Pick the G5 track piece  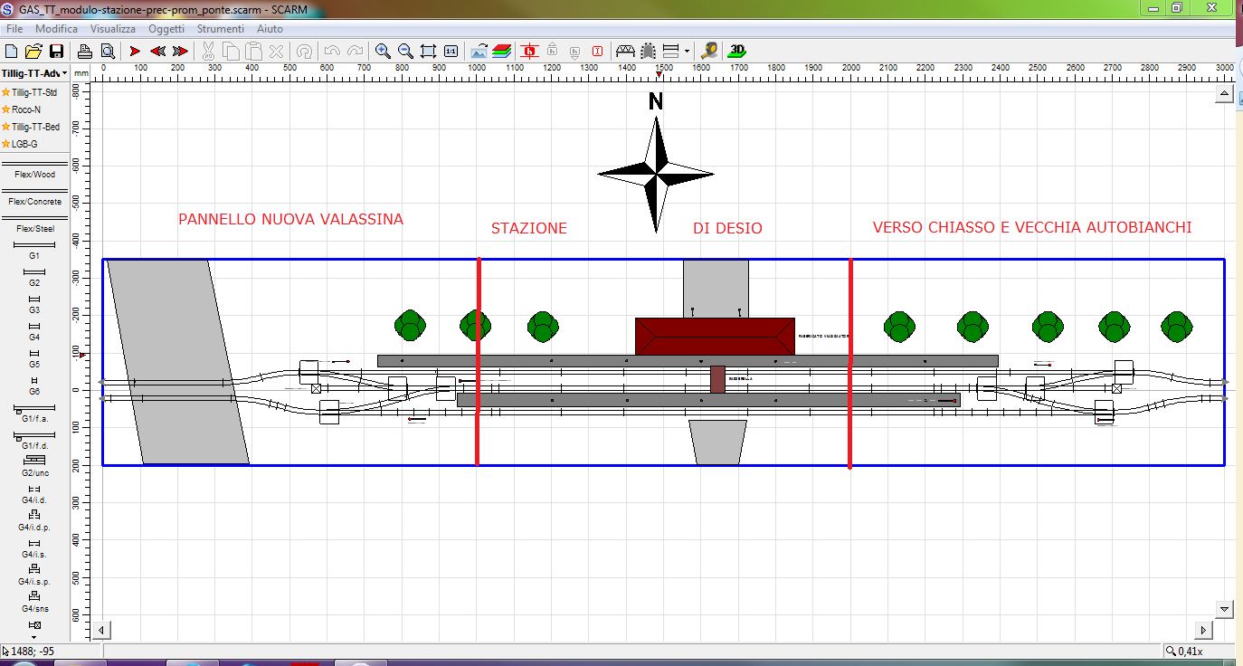(34, 358)
